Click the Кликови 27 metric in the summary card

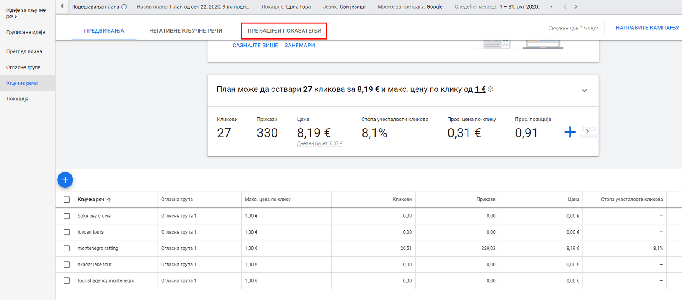tap(227, 128)
